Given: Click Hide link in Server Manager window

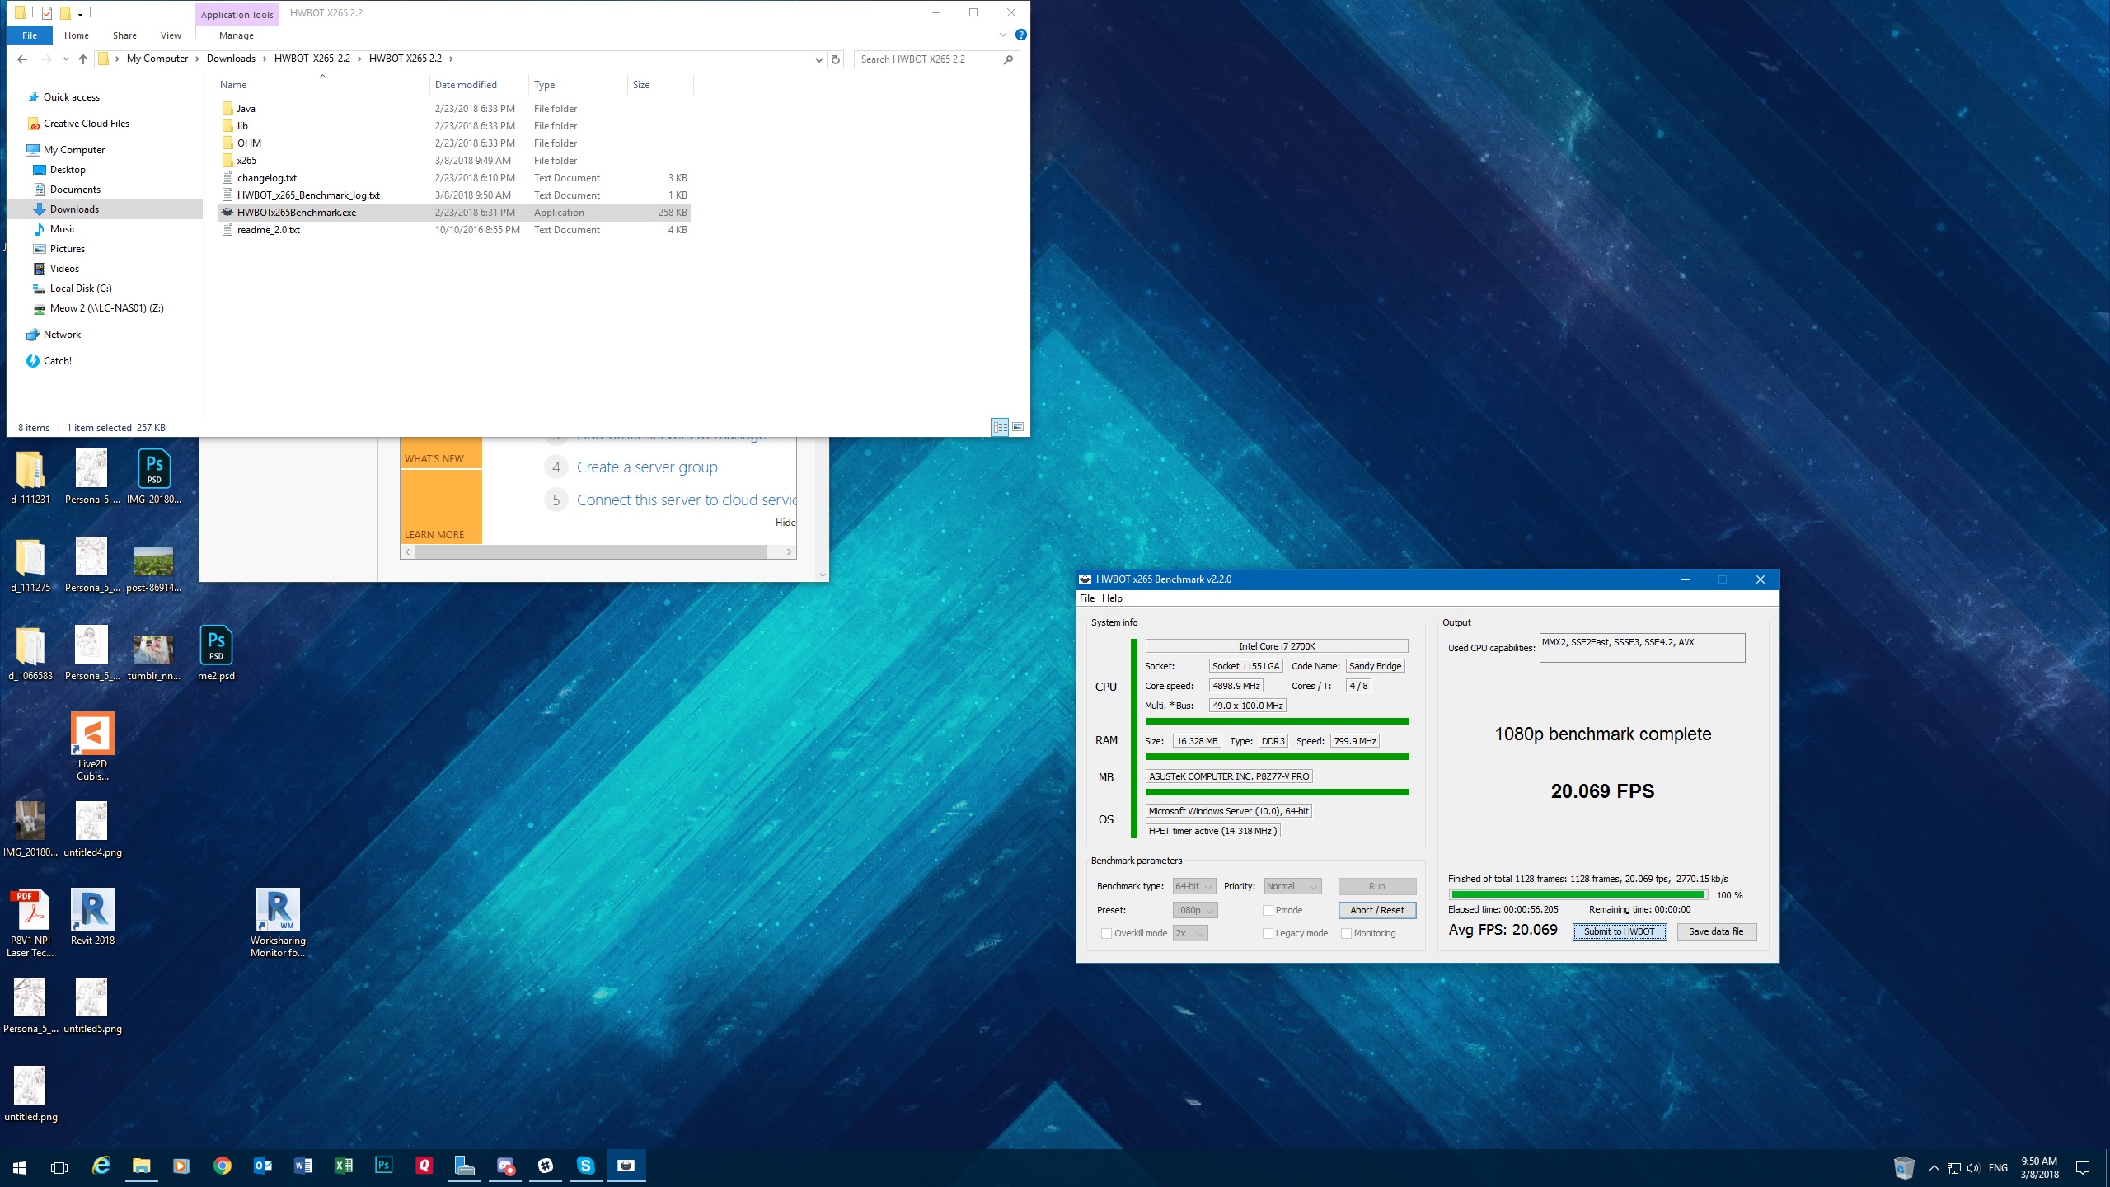Looking at the screenshot, I should click(x=785, y=523).
